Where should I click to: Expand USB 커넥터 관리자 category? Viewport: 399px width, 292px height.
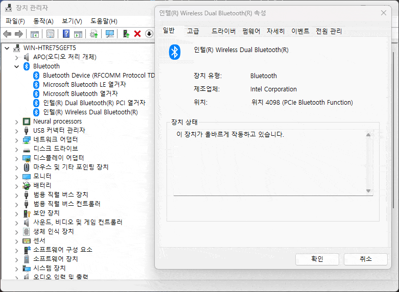click(x=17, y=131)
